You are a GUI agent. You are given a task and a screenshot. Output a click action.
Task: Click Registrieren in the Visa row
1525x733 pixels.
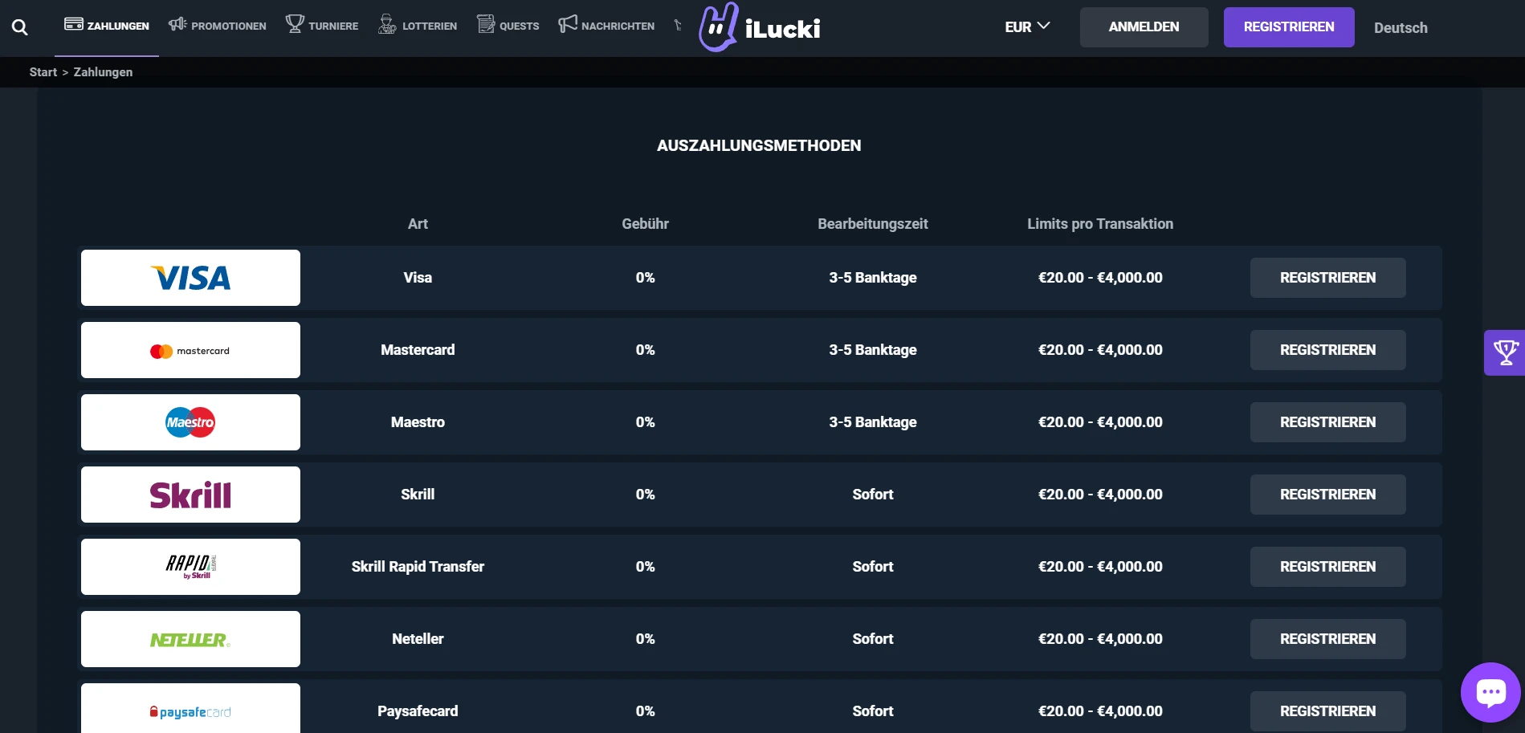click(1327, 278)
